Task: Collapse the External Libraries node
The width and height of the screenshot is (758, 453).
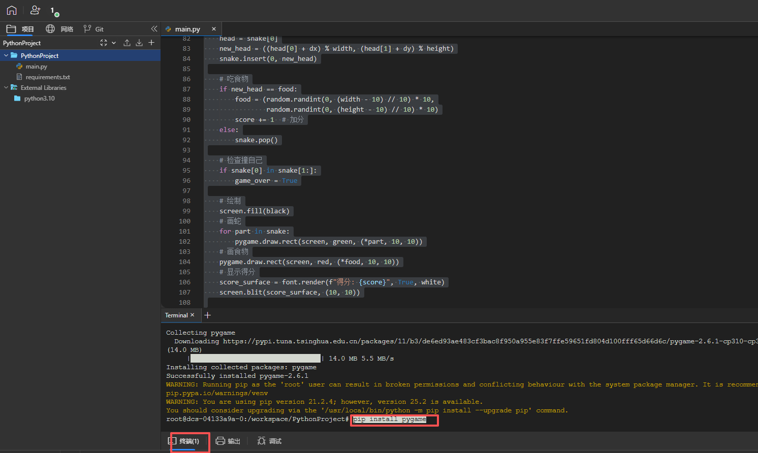Action: [x=6, y=88]
